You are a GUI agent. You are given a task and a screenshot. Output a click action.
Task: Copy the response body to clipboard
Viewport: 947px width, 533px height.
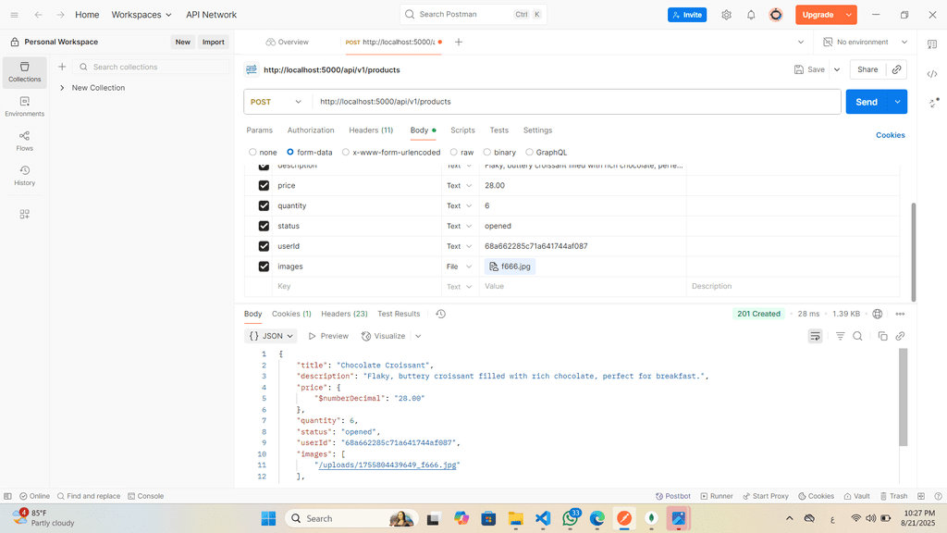(x=882, y=336)
